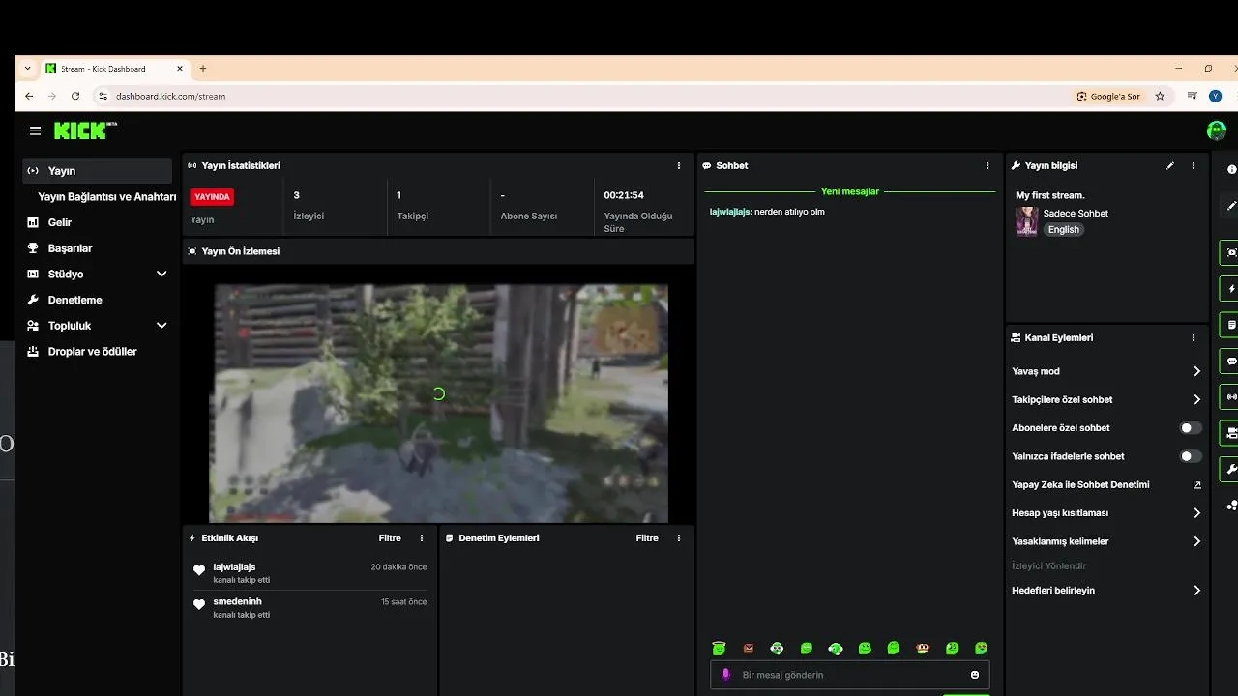The width and height of the screenshot is (1238, 696).
Task: Open Yavaş mod settings arrow
Action: coord(1196,371)
